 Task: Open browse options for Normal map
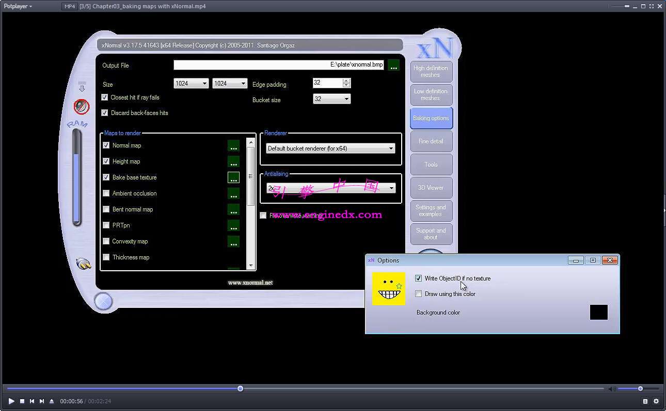click(x=233, y=146)
